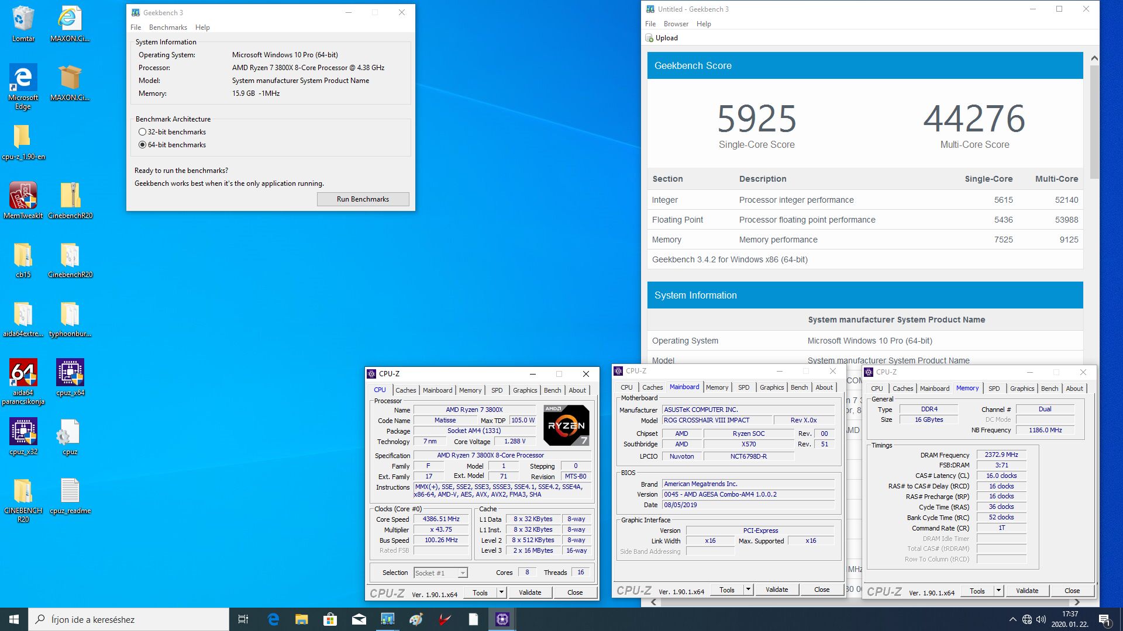Viewport: 1123px width, 631px height.
Task: Expand the Tools dropdown arrow in CPU window
Action: coord(501,592)
